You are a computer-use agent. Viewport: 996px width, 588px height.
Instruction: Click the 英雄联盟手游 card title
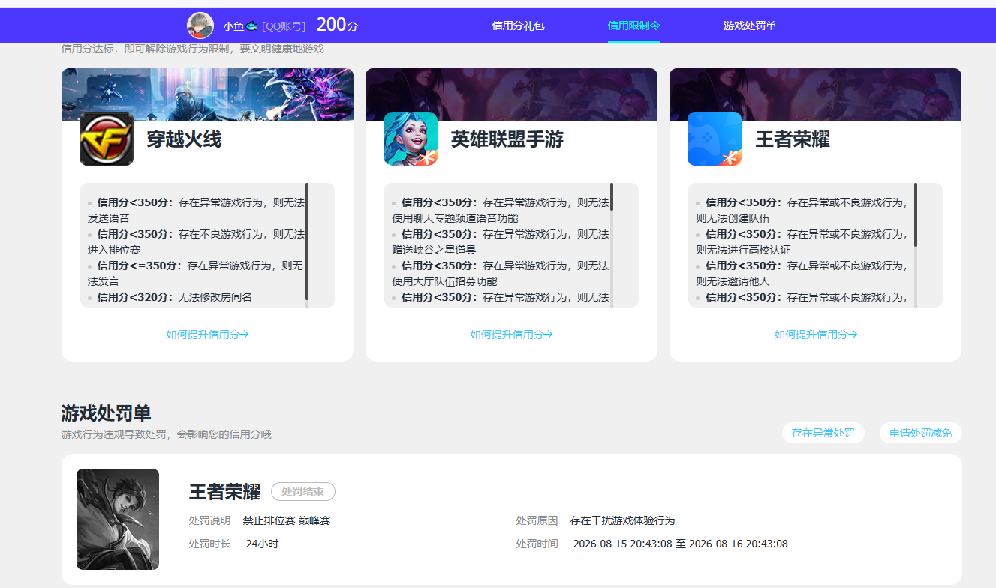tap(507, 139)
